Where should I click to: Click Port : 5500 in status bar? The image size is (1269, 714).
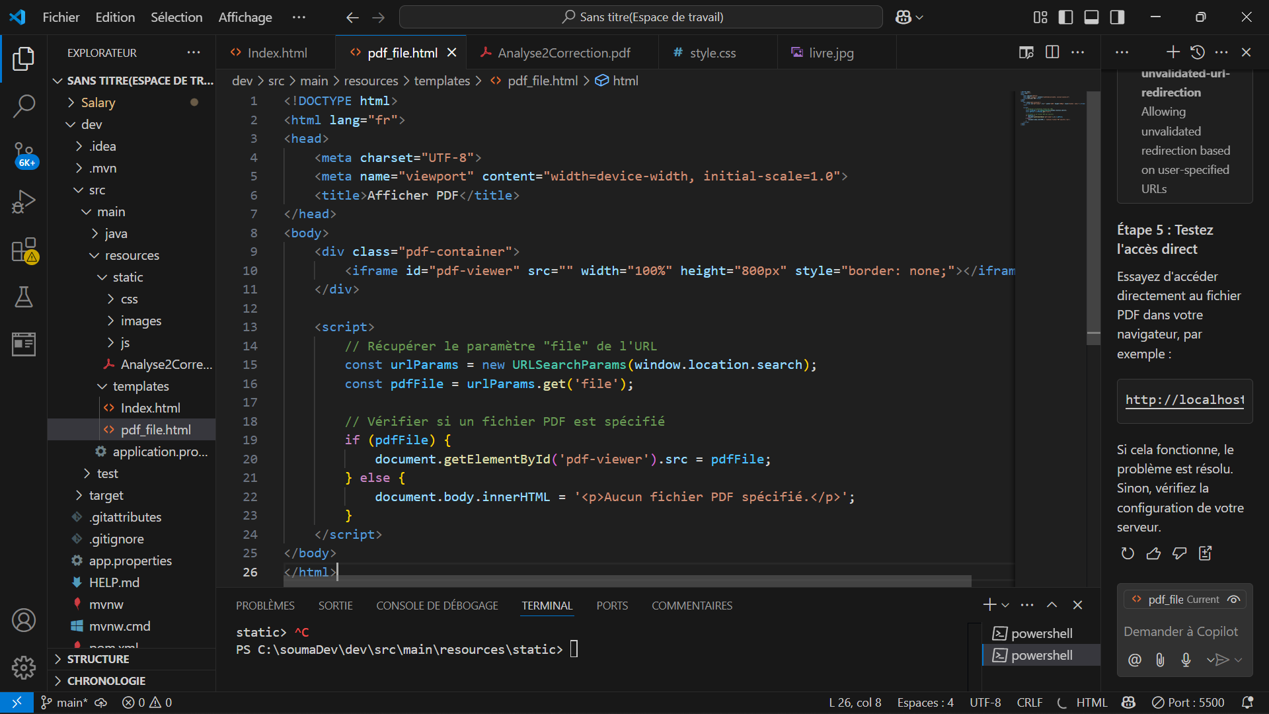point(1188,702)
